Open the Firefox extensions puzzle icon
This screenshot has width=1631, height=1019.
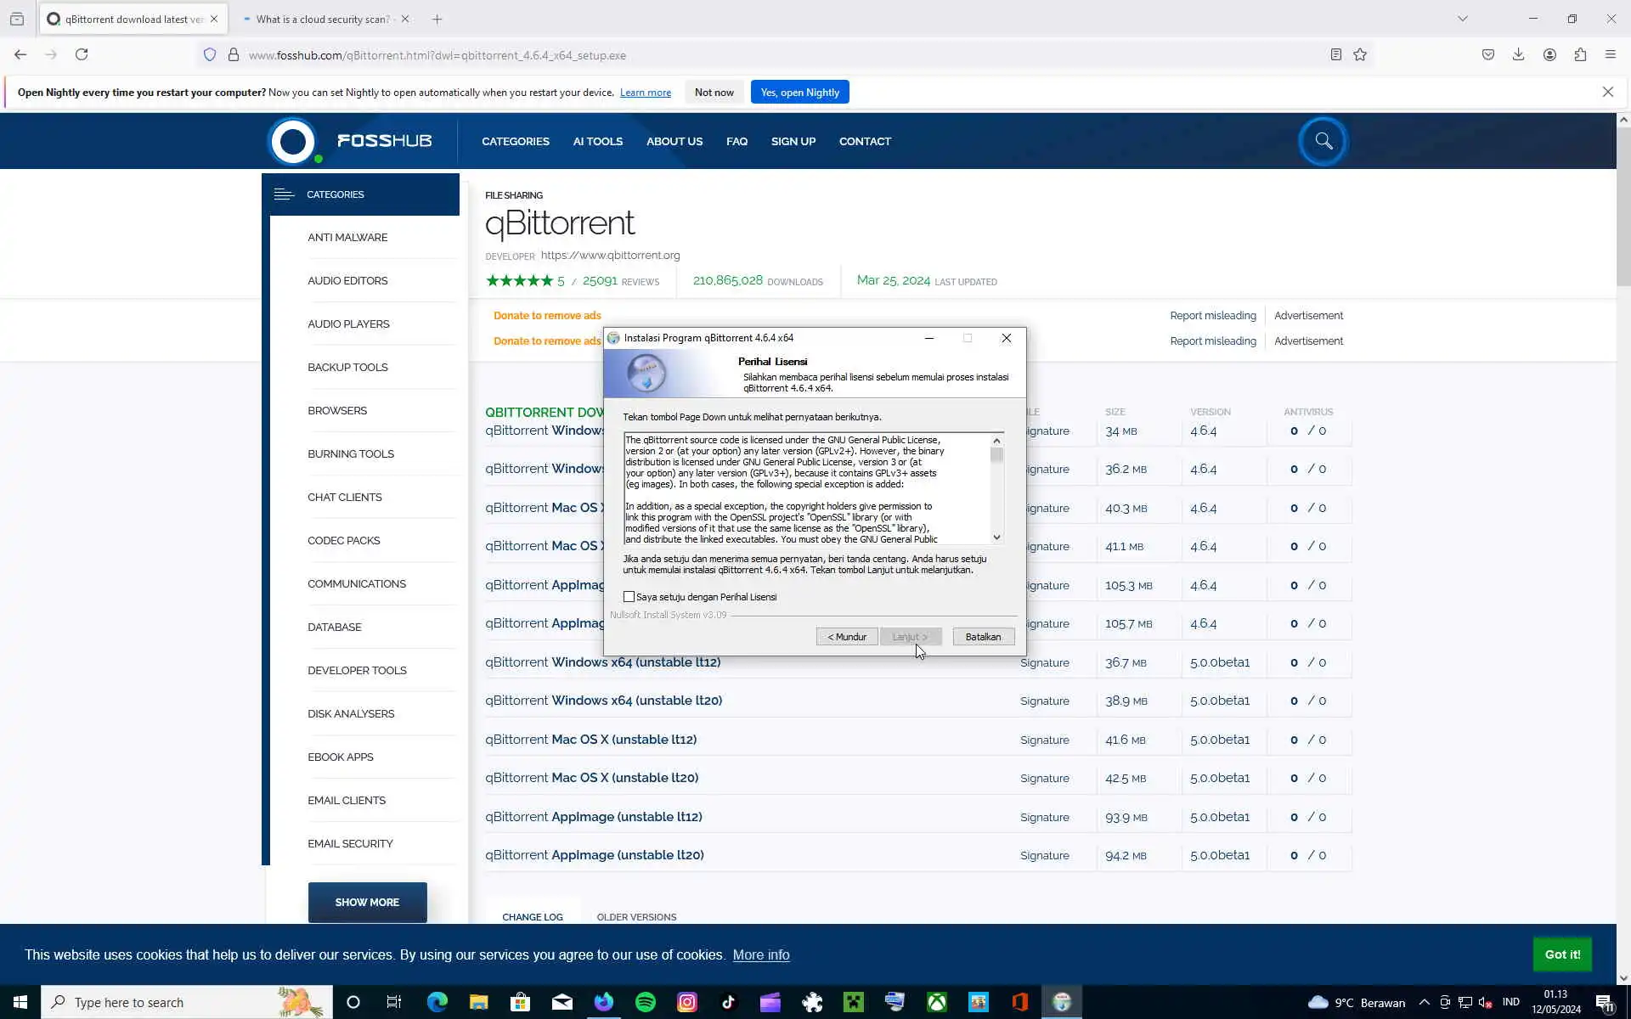pyautogui.click(x=1580, y=54)
